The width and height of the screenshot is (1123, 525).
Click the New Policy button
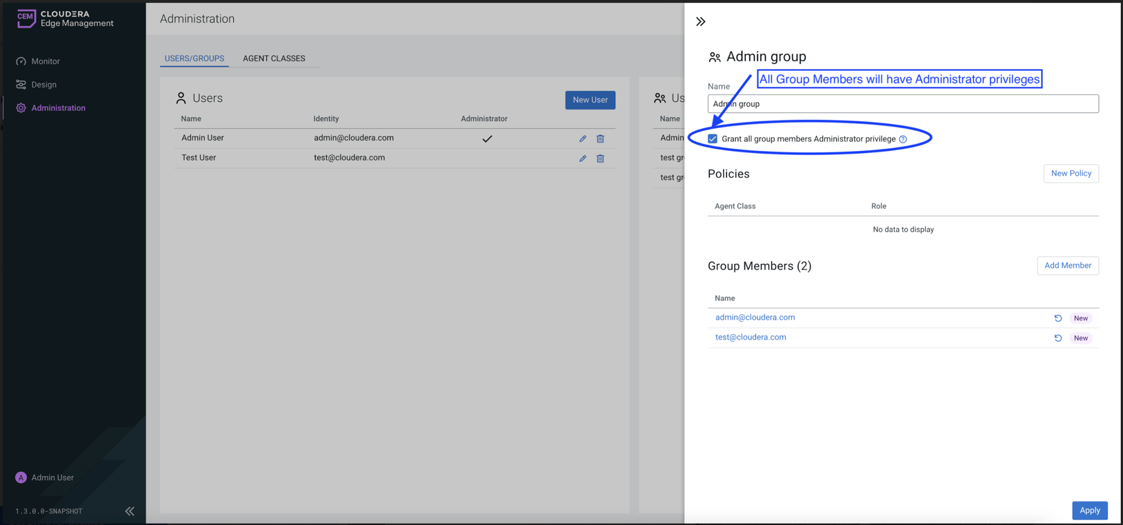tap(1071, 174)
